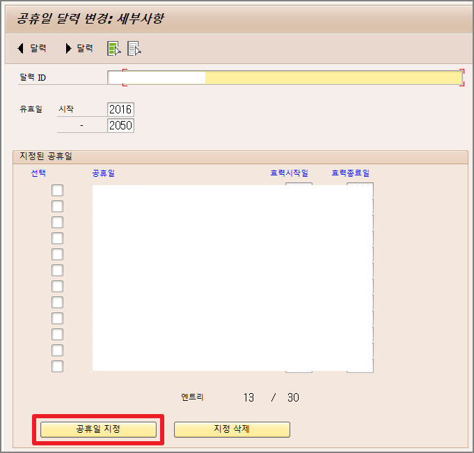Click the 효력종료일 column header
The height and width of the screenshot is (453, 474).
point(351,173)
